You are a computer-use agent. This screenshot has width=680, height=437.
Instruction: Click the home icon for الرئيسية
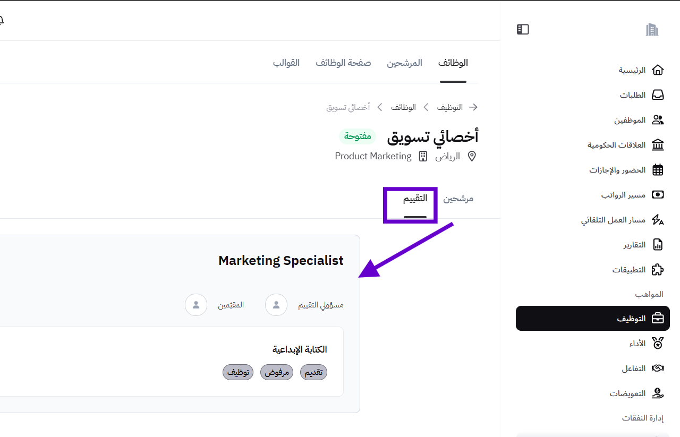coord(658,70)
